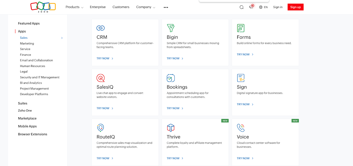Click the arrow beside Forms Try Now
353x166 pixels.
pos(253,54)
